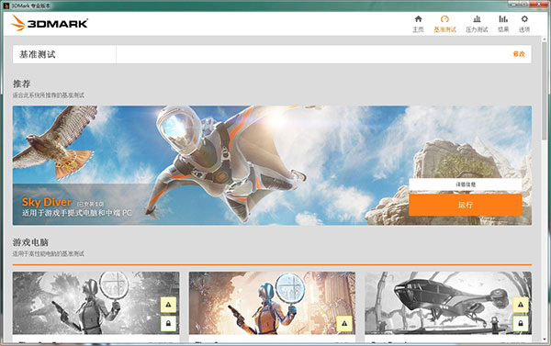Click the orange 修改 link
Viewport: 551px width, 346px height.
519,54
